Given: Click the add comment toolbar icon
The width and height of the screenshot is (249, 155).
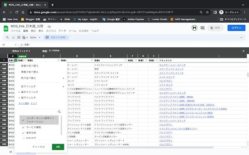Looking at the screenshot, I should (19, 38).
